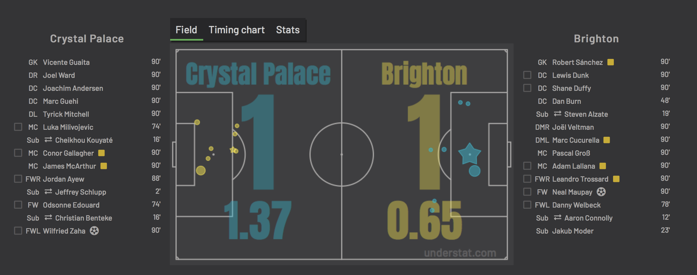This screenshot has width=697, height=275.
Task: Switch to the Timing chart tab
Action: 237,30
